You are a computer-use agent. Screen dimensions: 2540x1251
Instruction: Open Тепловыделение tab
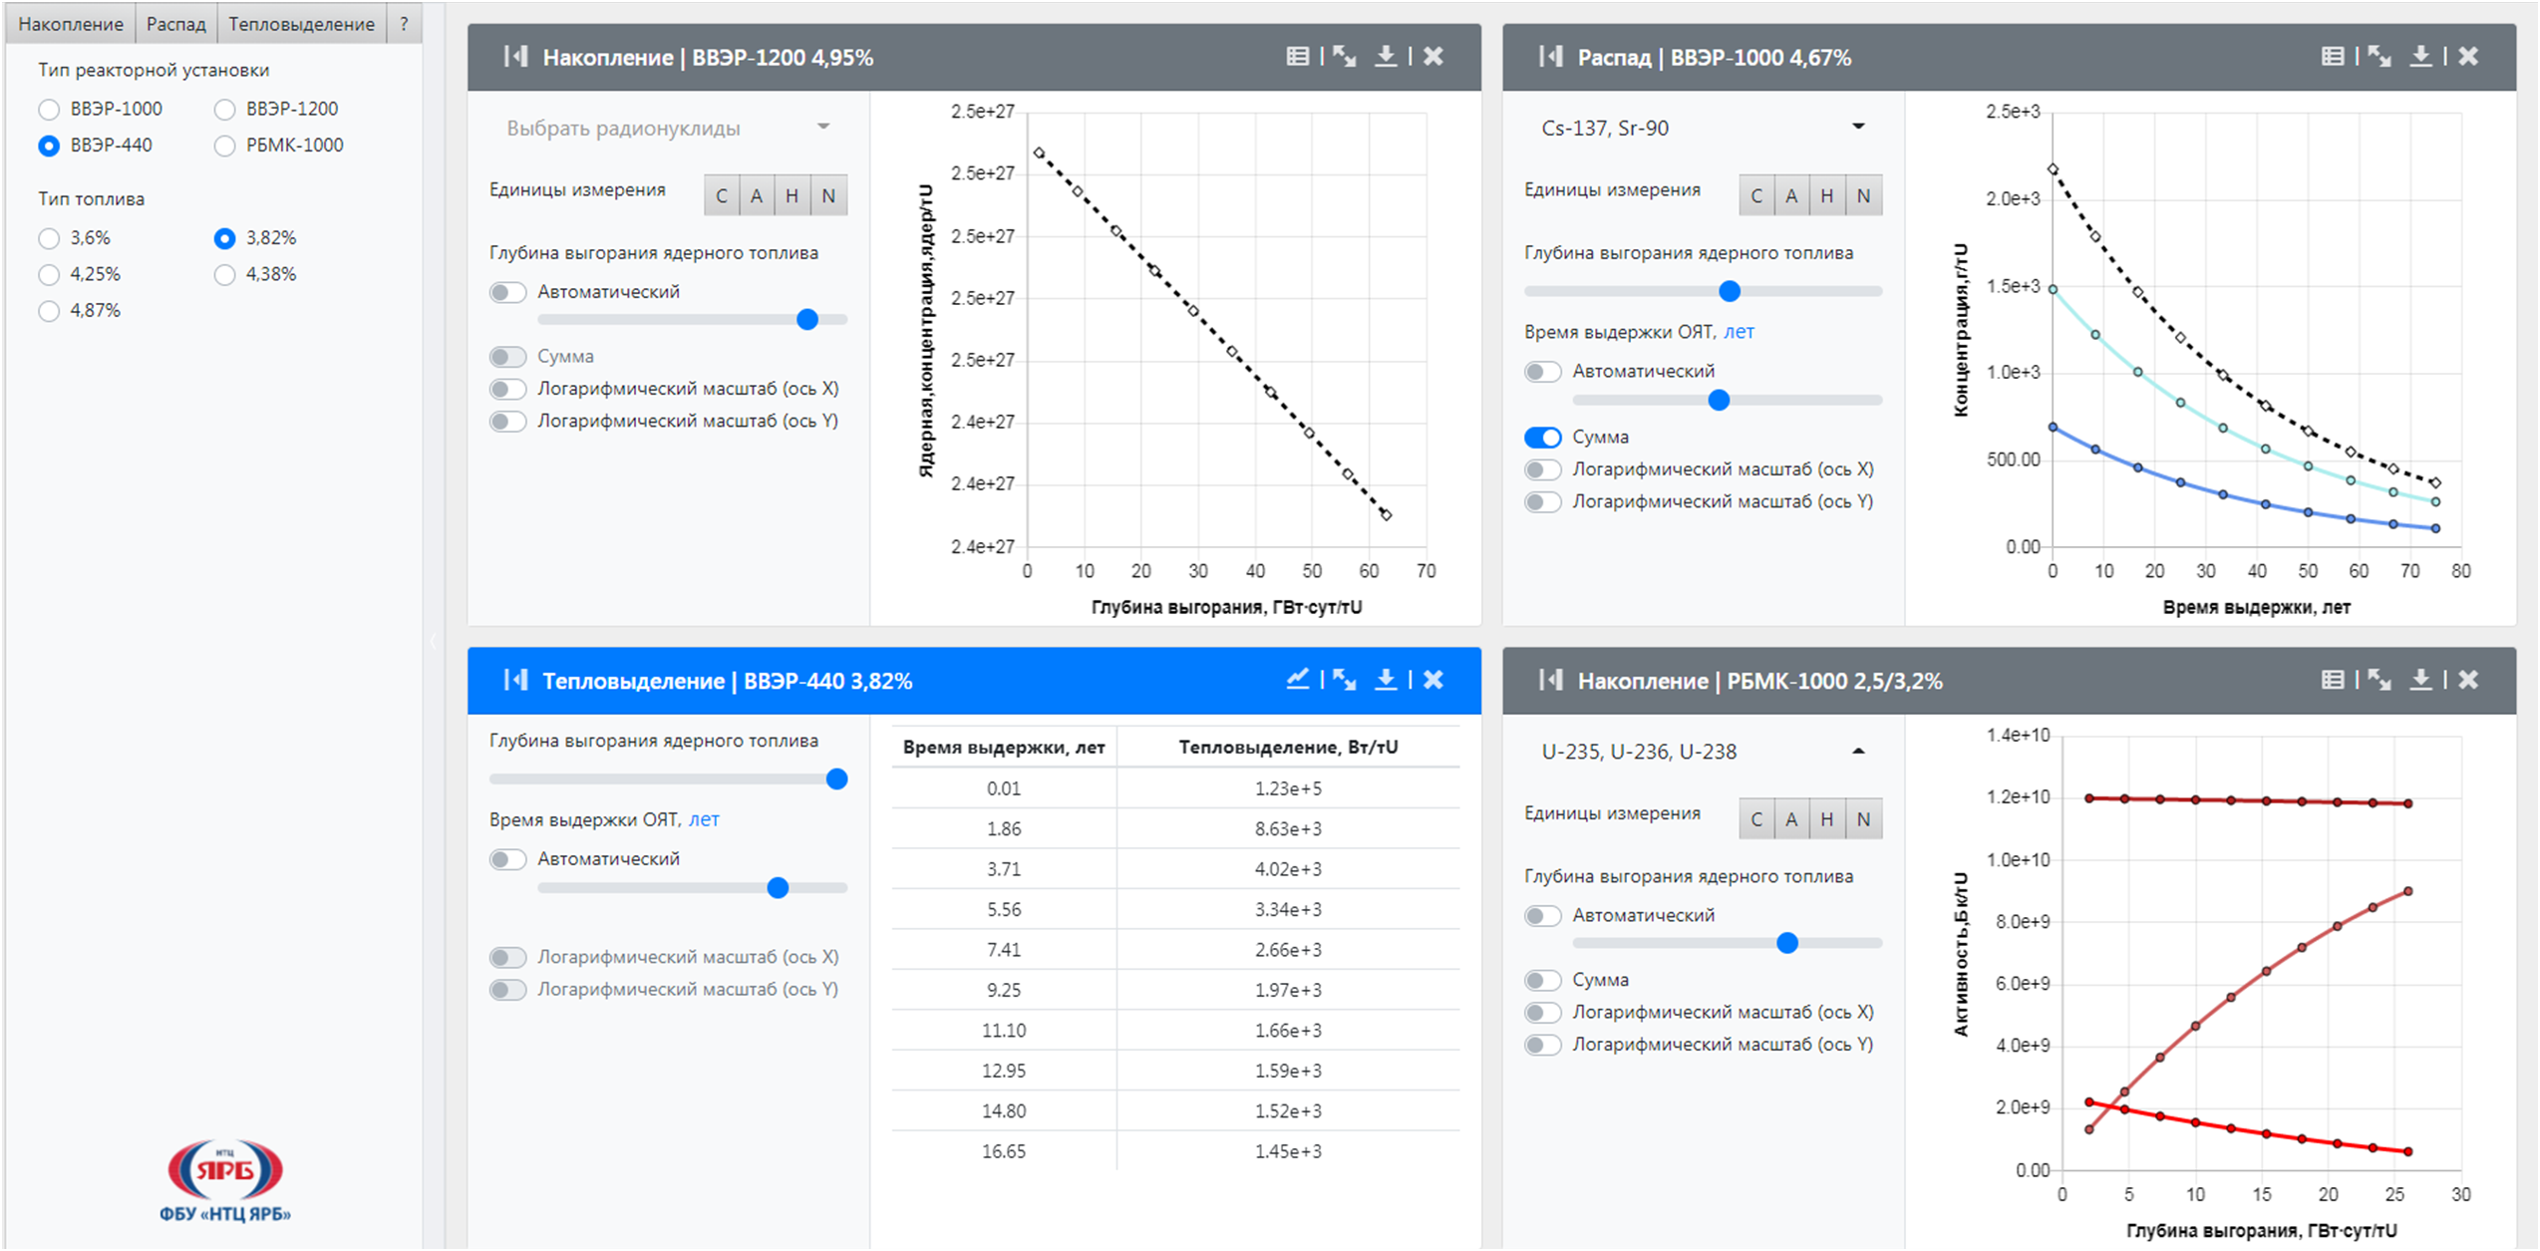[x=301, y=24]
